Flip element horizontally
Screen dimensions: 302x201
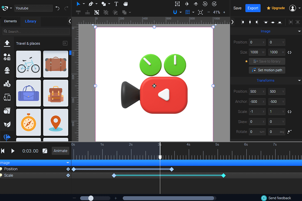click(187, 4)
